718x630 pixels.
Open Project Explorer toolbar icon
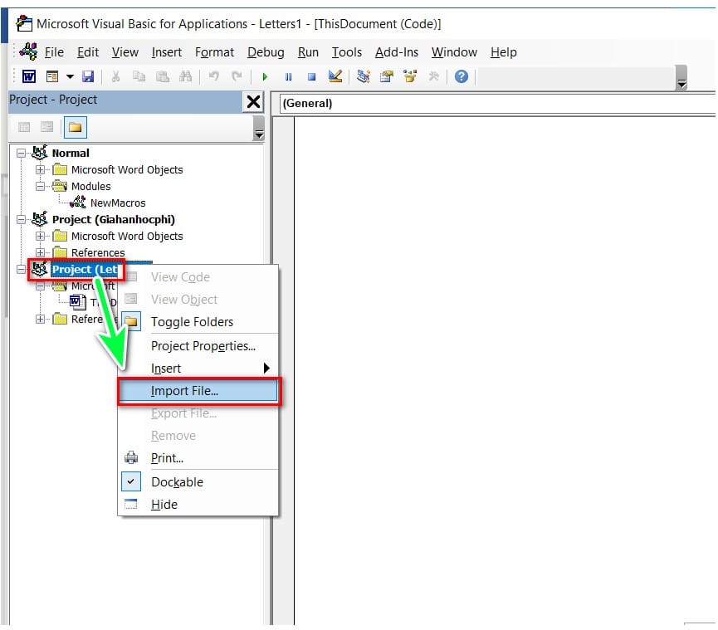pyautogui.click(x=363, y=76)
